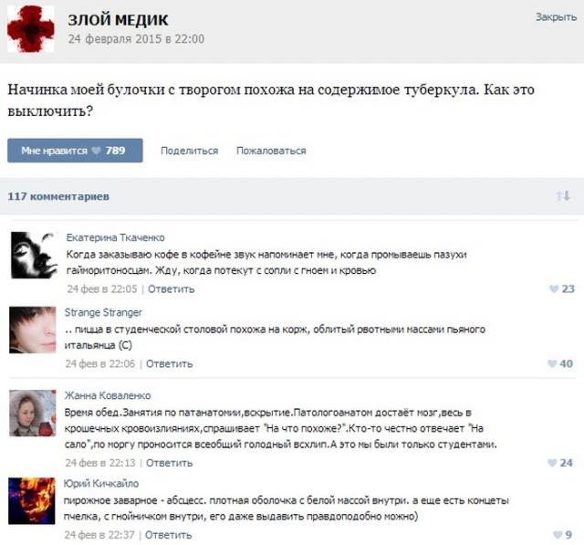Open the post timestamp 24 февраля 2015
The height and width of the screenshot is (545, 584).
click(x=136, y=39)
